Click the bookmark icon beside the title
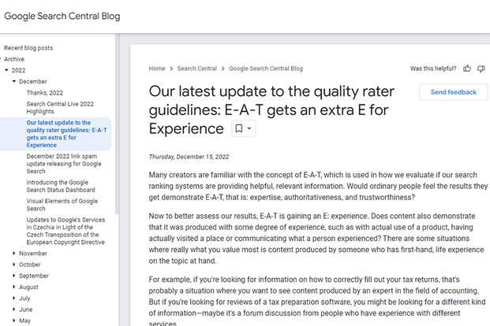 239,128
